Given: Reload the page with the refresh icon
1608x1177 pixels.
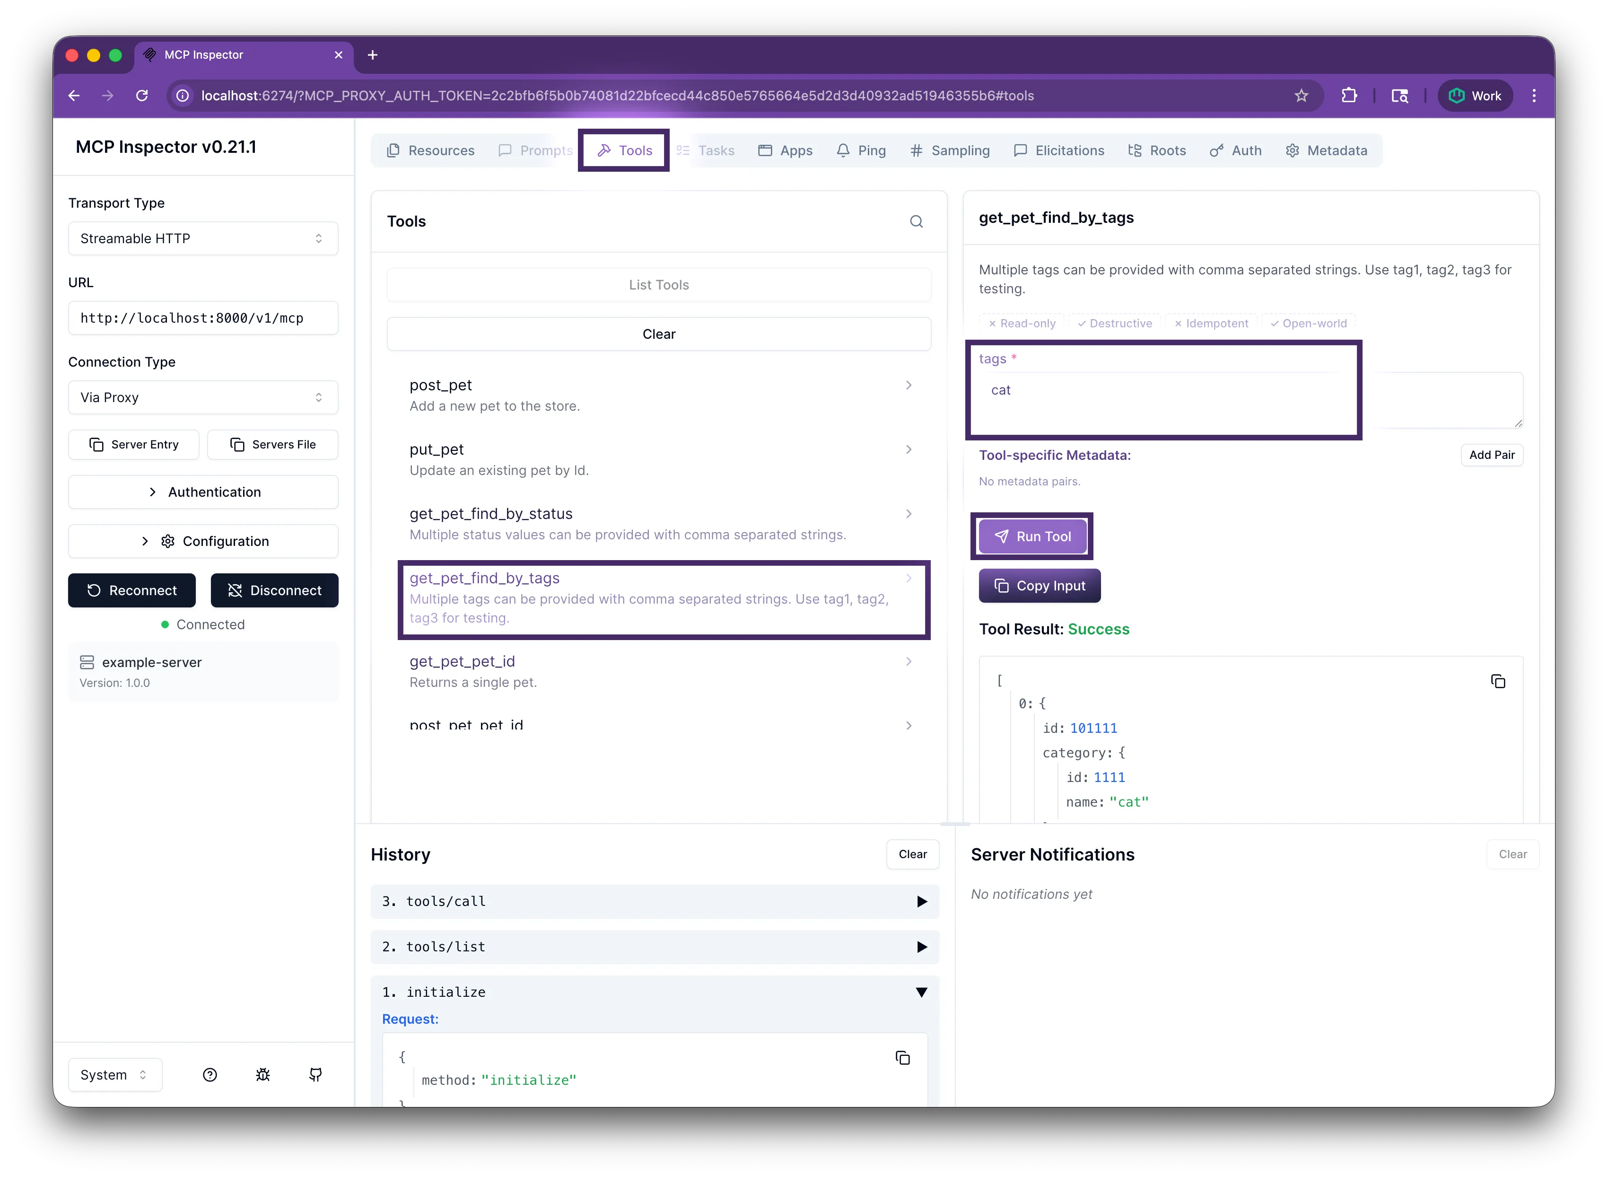Looking at the screenshot, I should coord(142,96).
